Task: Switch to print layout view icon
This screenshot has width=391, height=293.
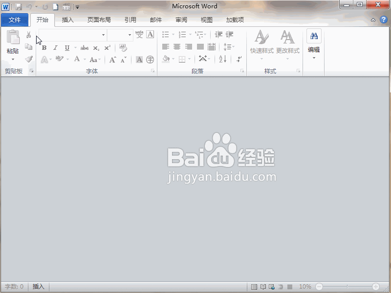Action: 254,287
